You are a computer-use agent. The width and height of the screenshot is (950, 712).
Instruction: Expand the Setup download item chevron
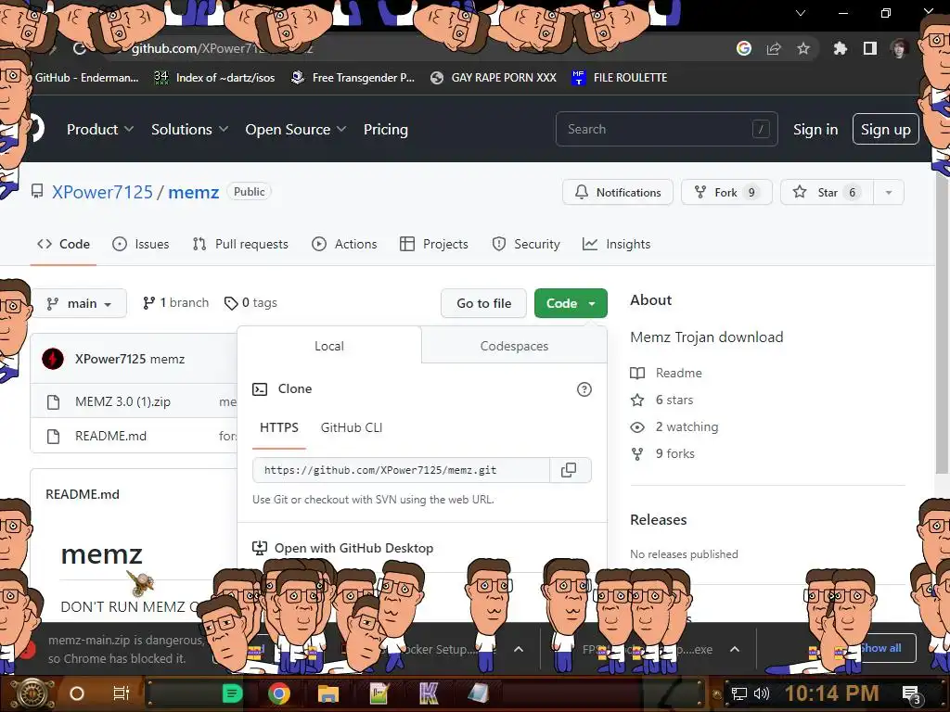tap(519, 649)
